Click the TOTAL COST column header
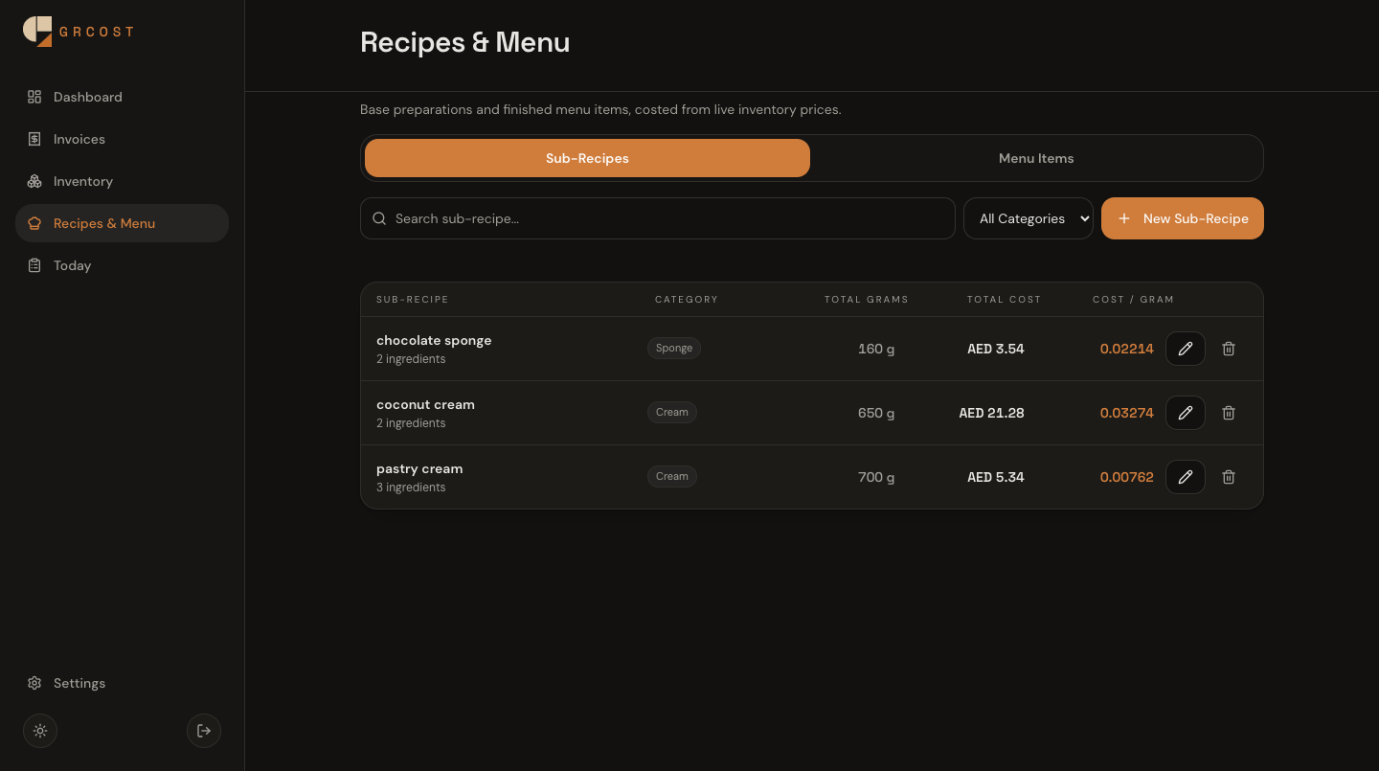The image size is (1379, 771). pos(1004,300)
